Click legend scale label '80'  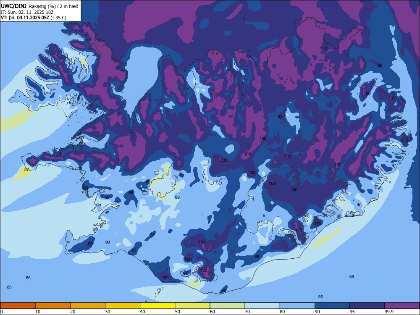coord(282,312)
